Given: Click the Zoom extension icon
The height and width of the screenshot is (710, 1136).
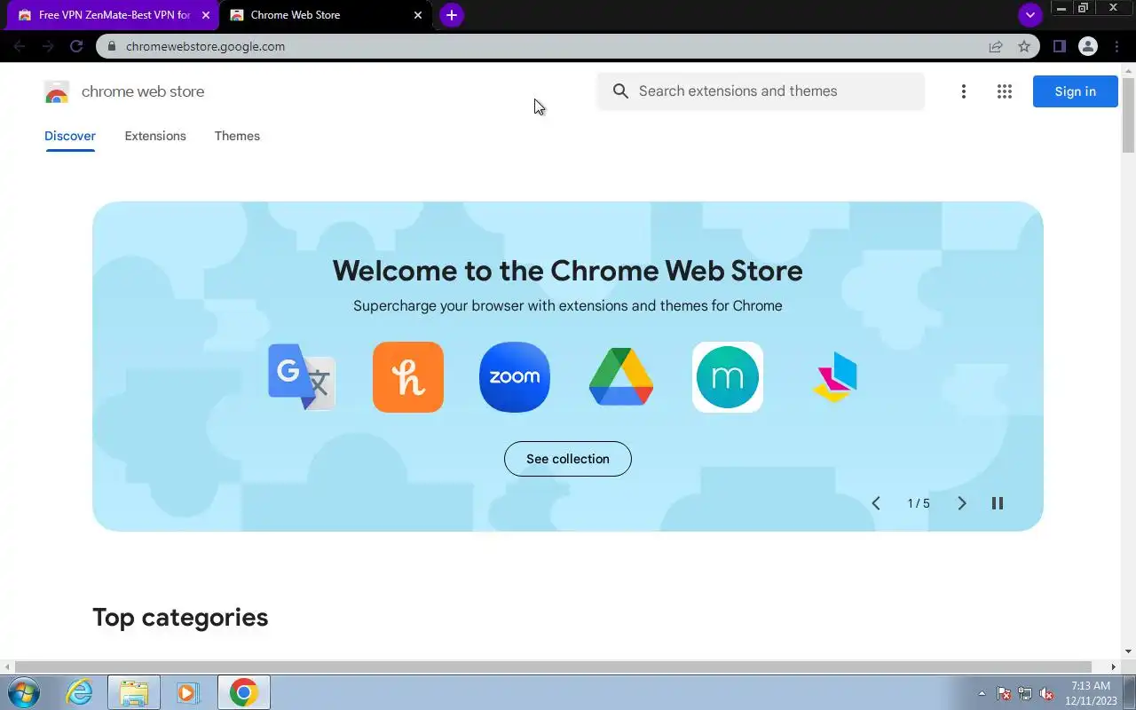Looking at the screenshot, I should pos(515,377).
